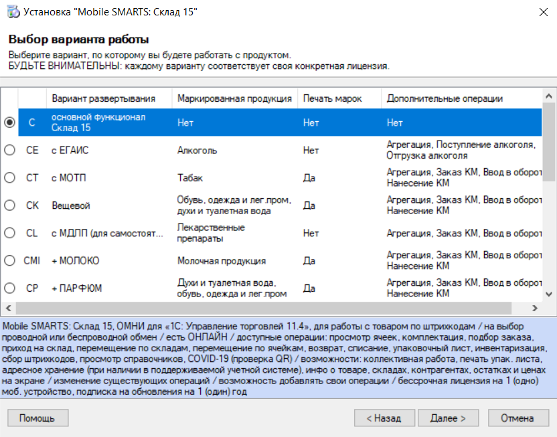Click the vertical scrollbar up arrow
The height and width of the screenshot is (437, 557).
[549, 96]
